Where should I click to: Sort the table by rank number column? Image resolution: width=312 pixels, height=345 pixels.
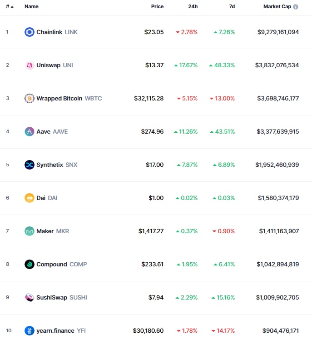coord(9,7)
